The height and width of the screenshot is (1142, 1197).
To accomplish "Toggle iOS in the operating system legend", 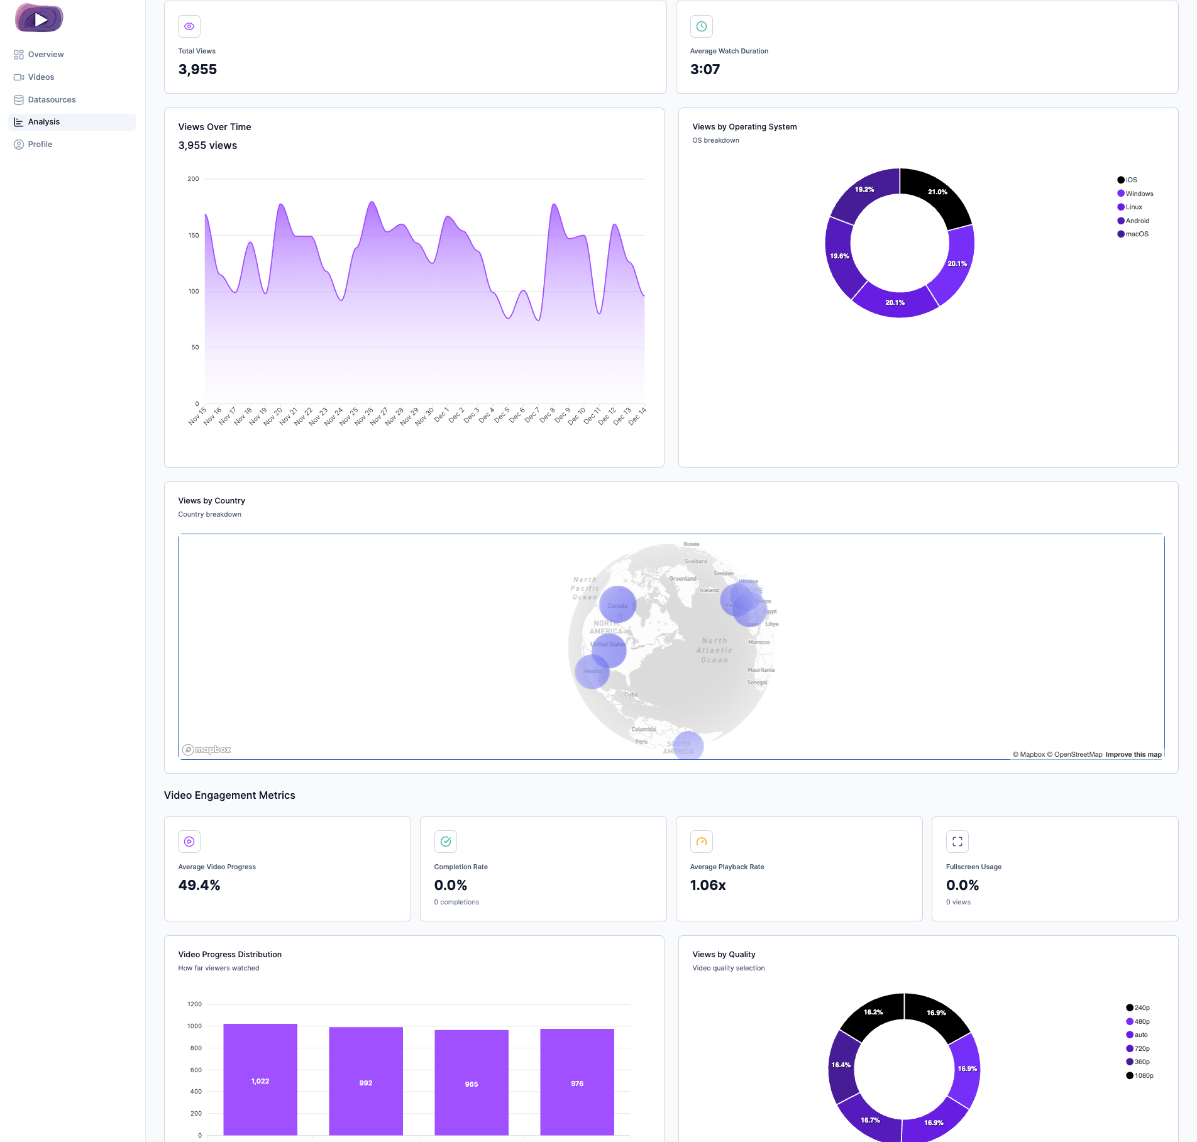I will click(x=1127, y=180).
